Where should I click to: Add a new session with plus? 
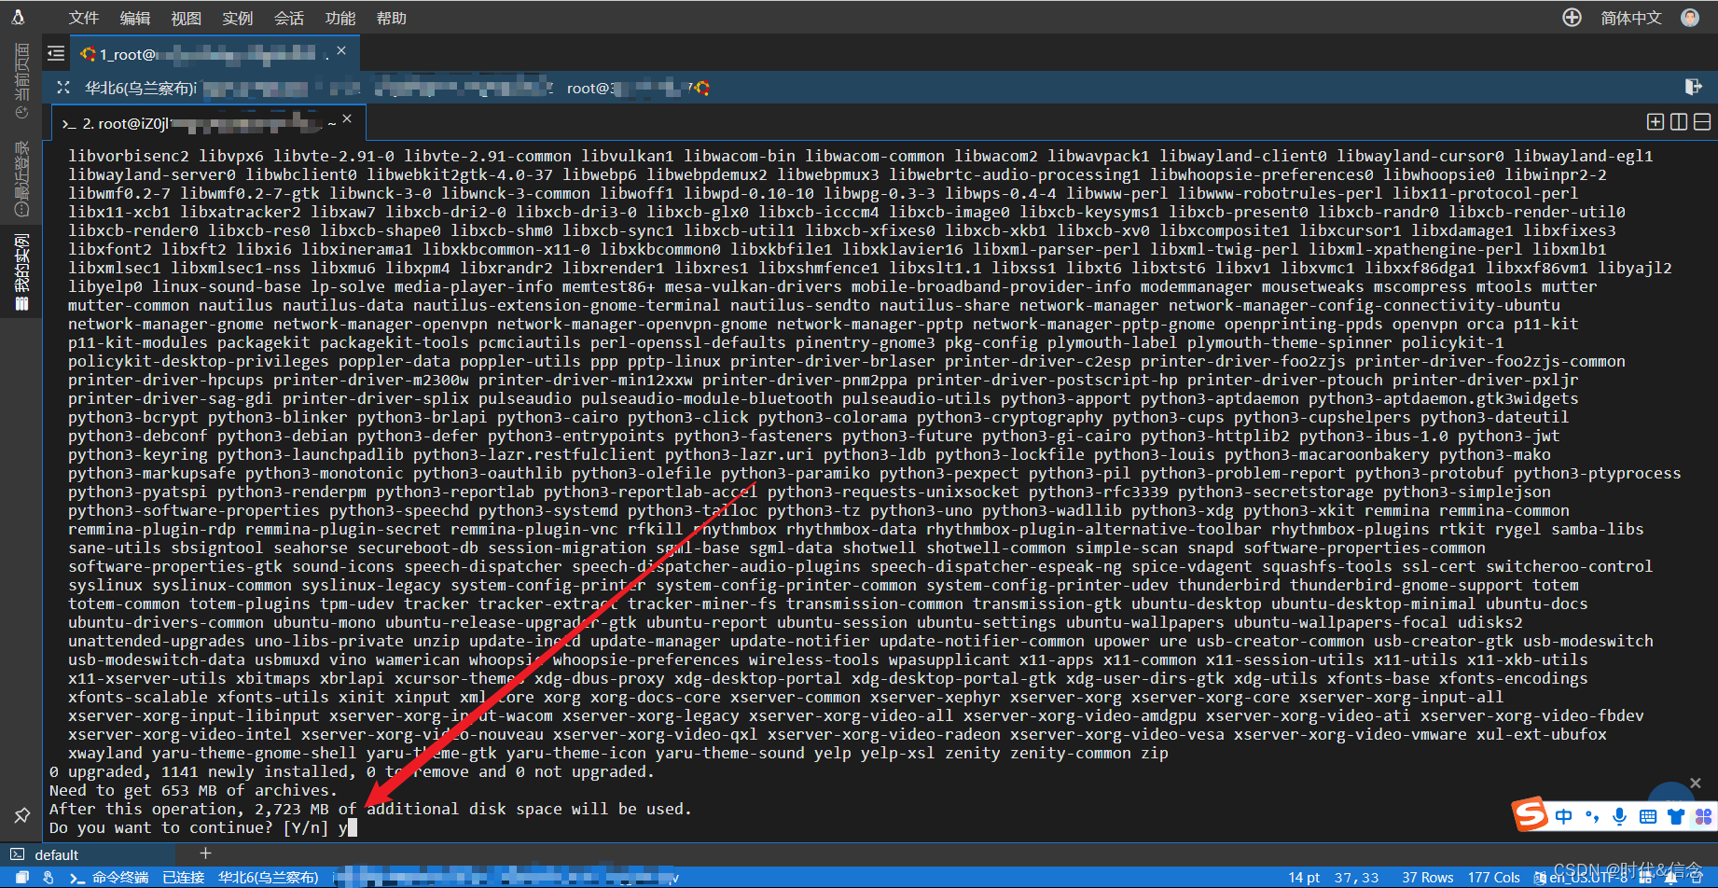click(x=205, y=853)
